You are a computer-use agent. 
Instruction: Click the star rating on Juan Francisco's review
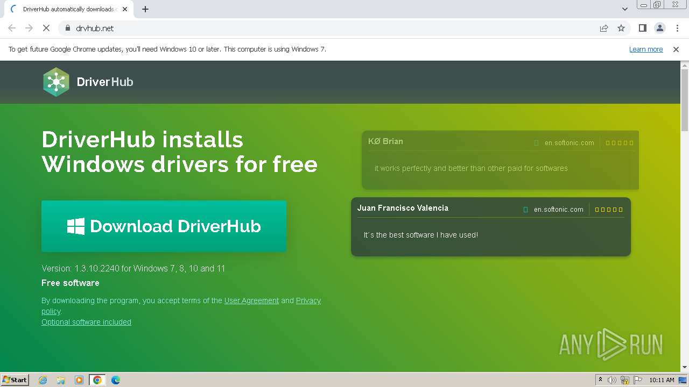(609, 210)
